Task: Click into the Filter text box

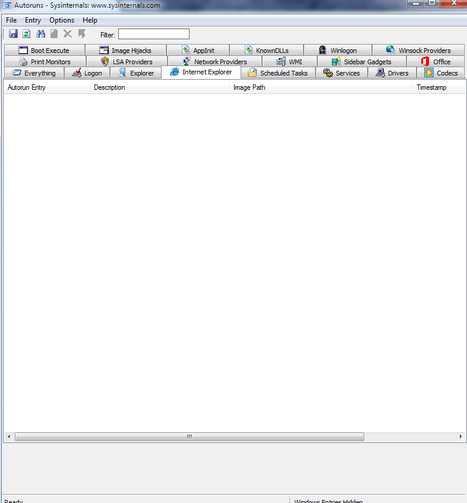Action: pyautogui.click(x=154, y=34)
